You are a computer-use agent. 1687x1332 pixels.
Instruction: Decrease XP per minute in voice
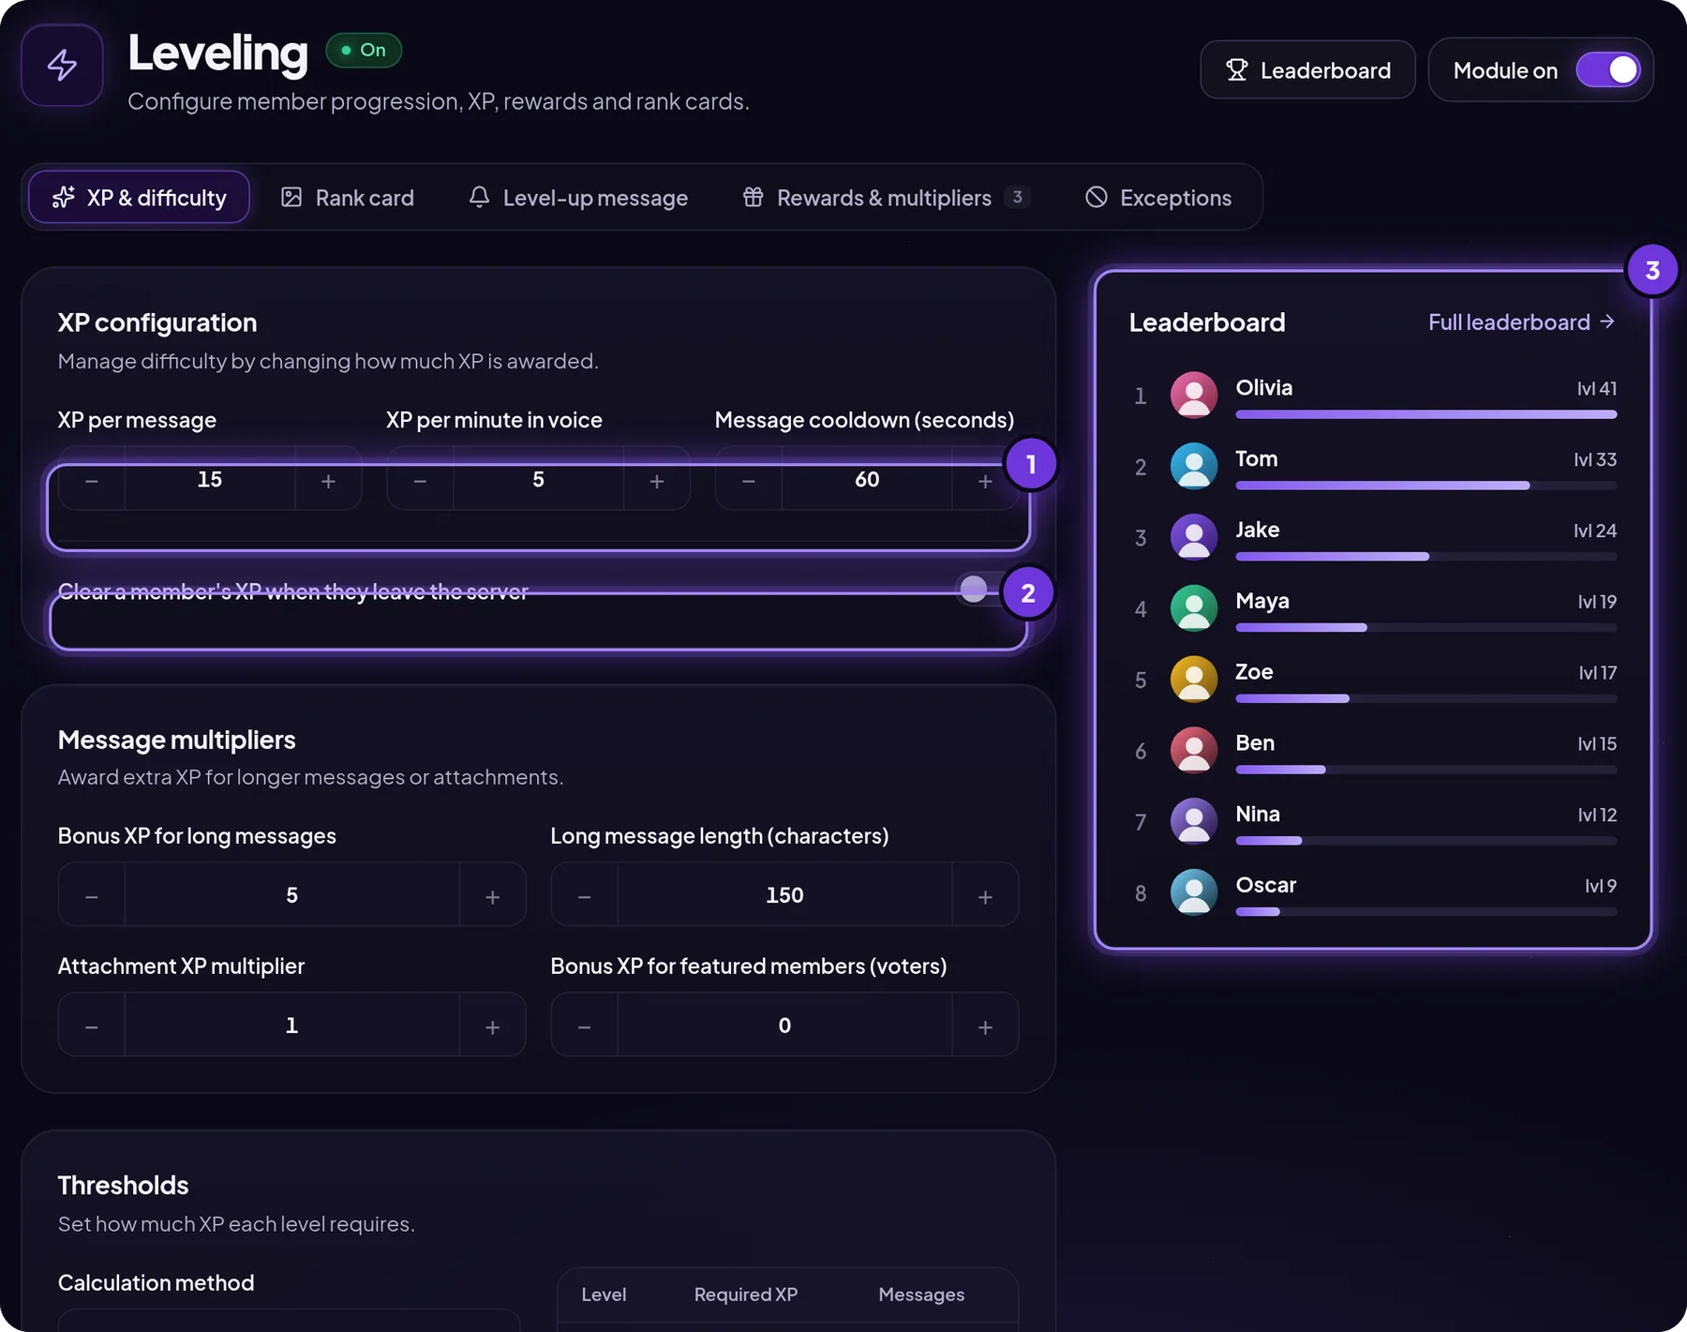pos(420,481)
